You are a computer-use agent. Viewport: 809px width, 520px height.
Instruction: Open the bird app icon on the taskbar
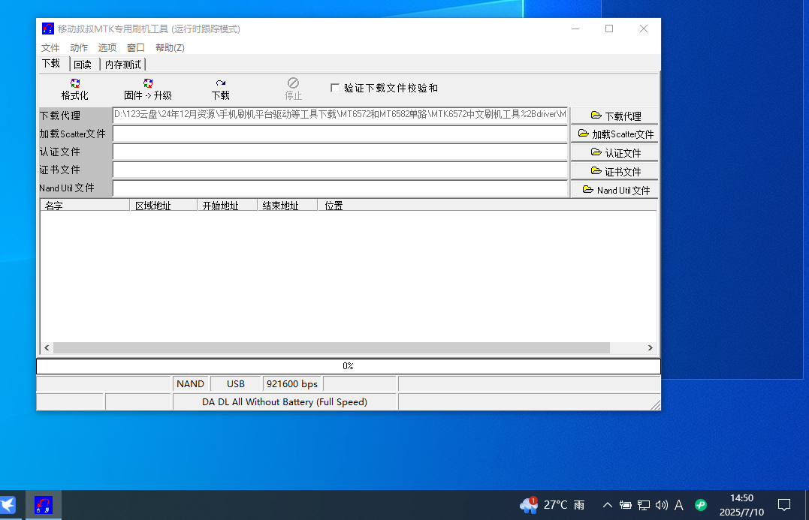8,505
